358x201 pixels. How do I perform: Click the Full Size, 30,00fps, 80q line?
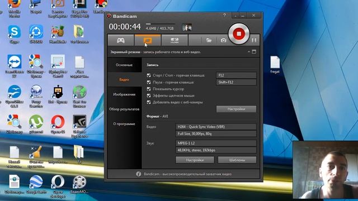tap(216, 134)
